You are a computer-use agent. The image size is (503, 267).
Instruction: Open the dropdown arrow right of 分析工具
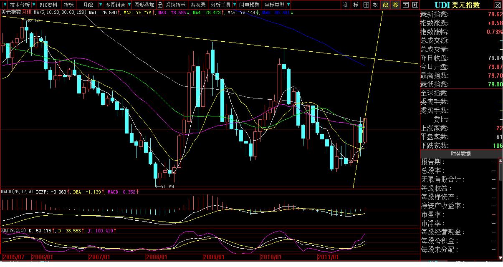click(x=235, y=5)
